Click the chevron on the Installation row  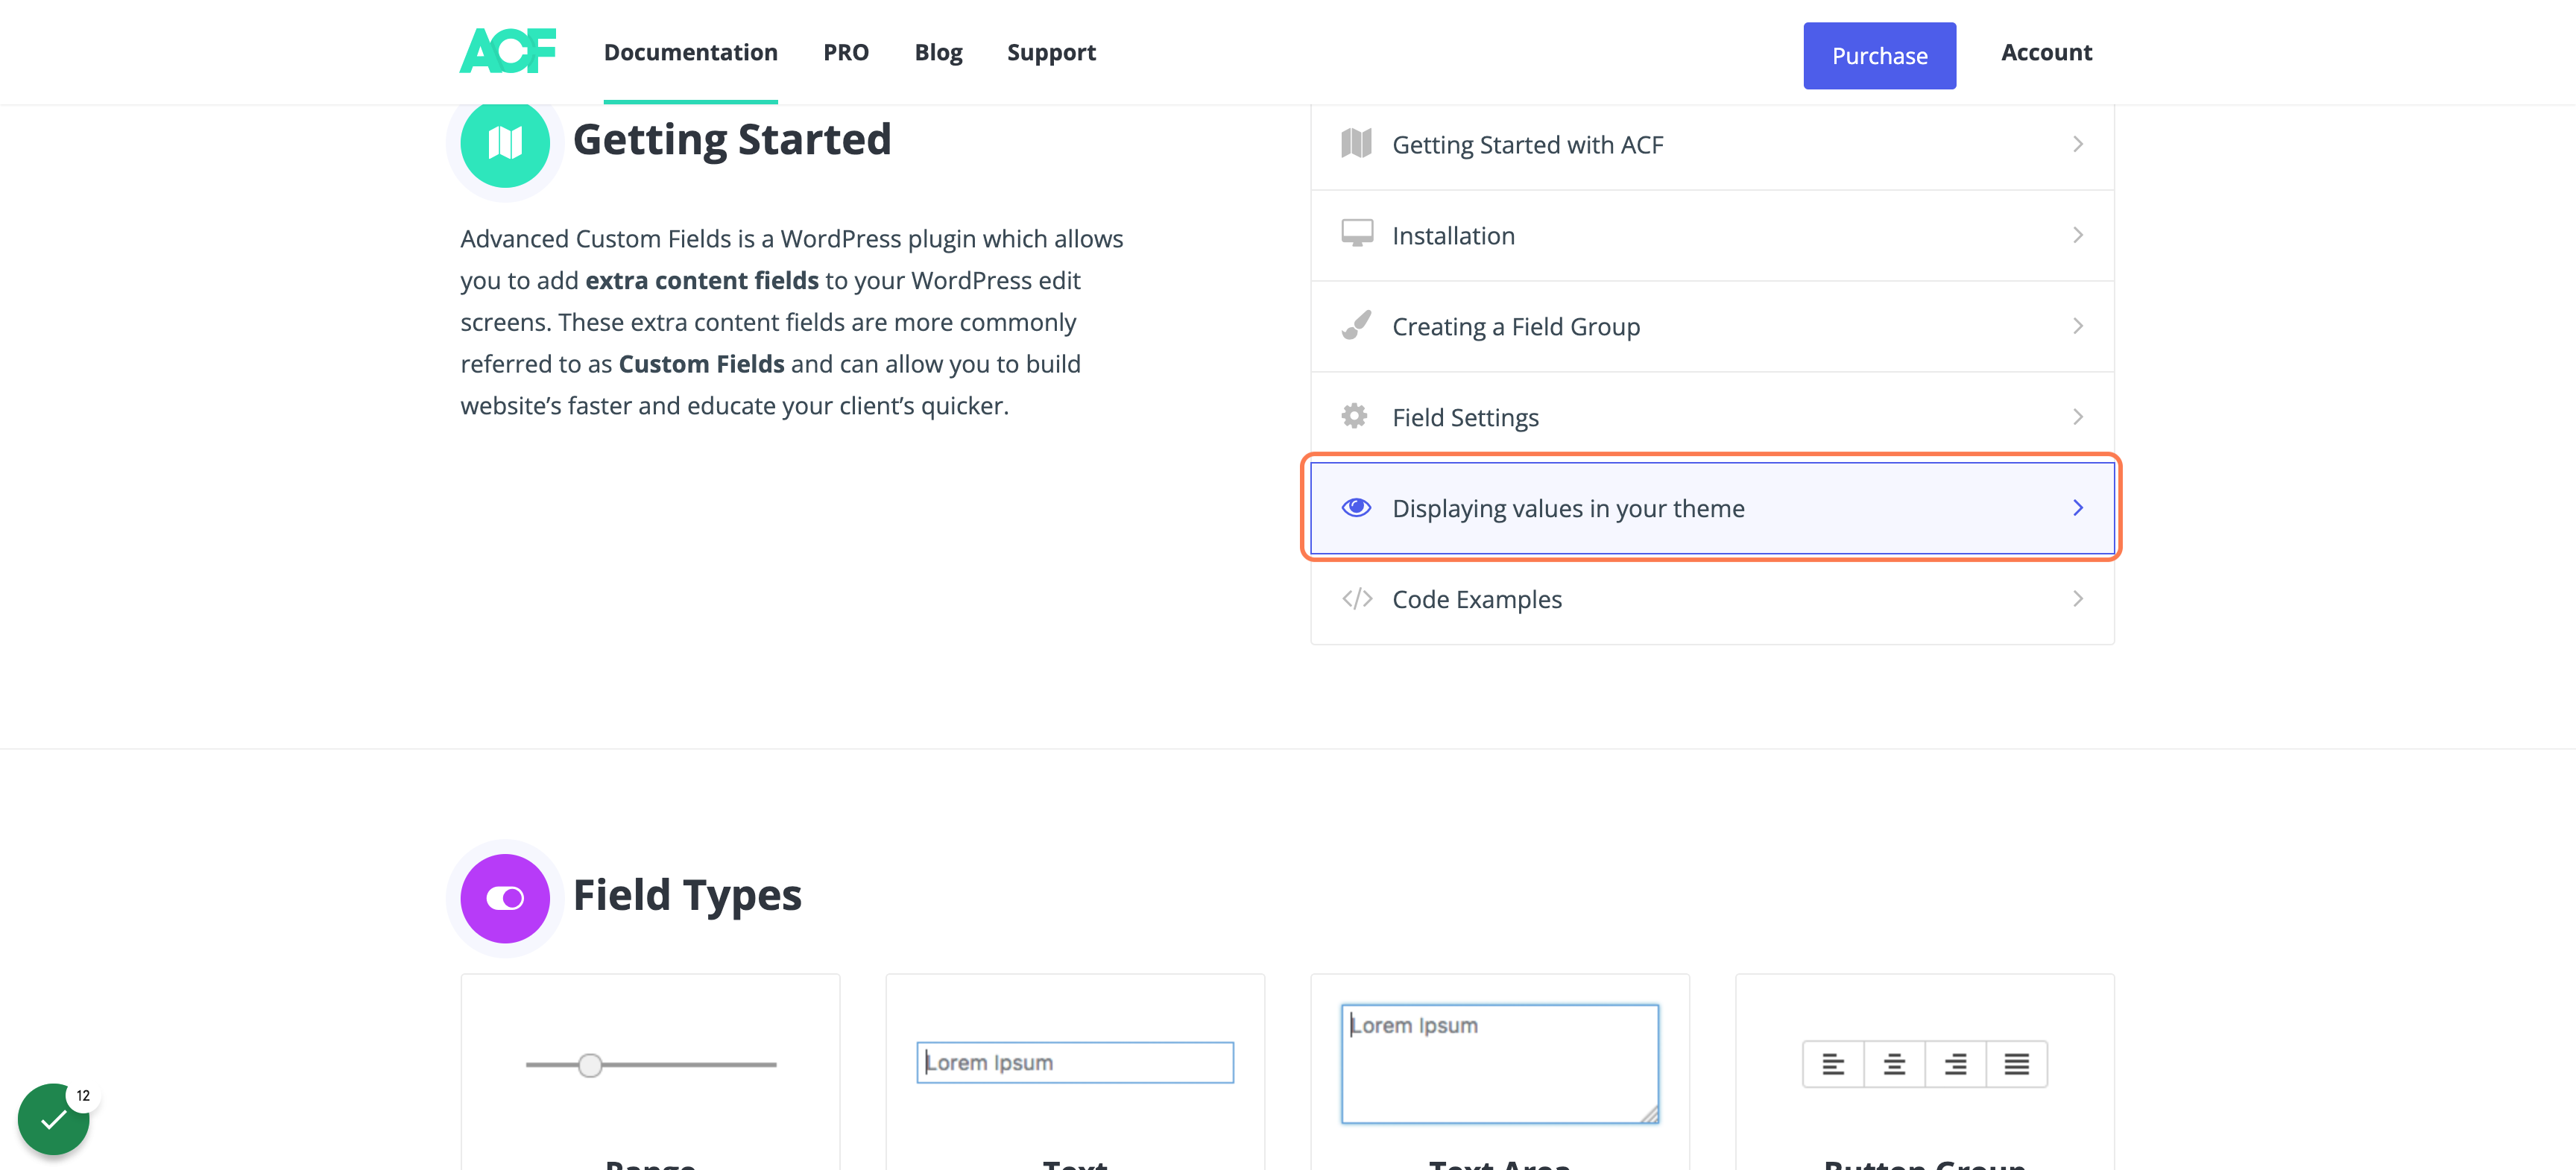(x=2078, y=235)
